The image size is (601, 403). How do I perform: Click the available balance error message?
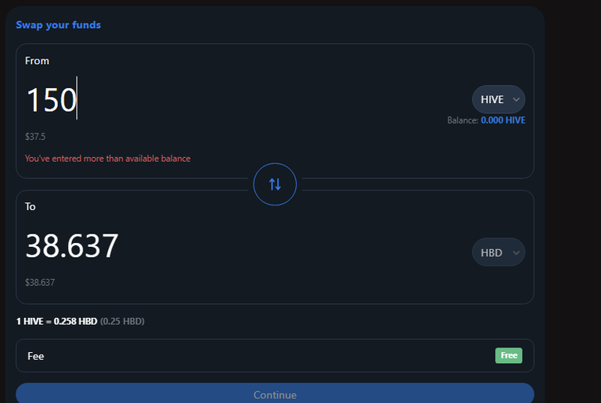(108, 159)
